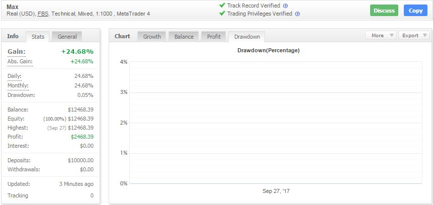Open the Export dropdown menu

[414, 35]
